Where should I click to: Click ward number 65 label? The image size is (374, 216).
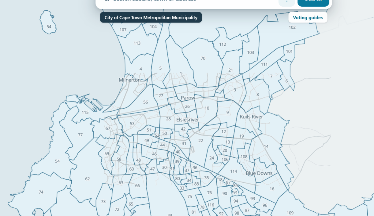[x=131, y=204]
